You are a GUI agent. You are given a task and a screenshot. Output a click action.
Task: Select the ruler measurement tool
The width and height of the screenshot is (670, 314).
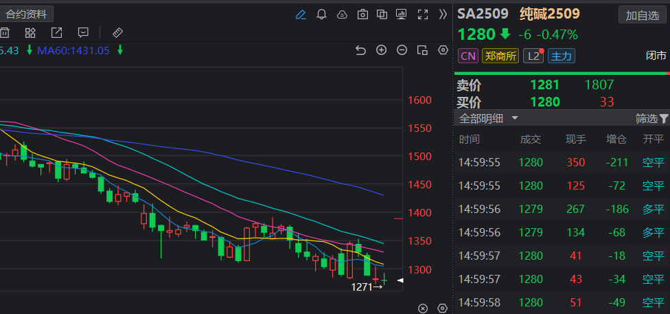117,32
